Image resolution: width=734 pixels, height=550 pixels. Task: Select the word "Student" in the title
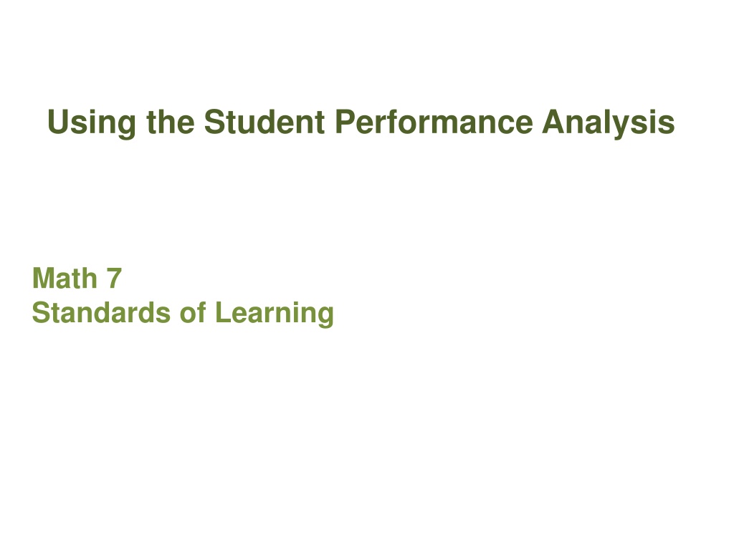[264, 122]
